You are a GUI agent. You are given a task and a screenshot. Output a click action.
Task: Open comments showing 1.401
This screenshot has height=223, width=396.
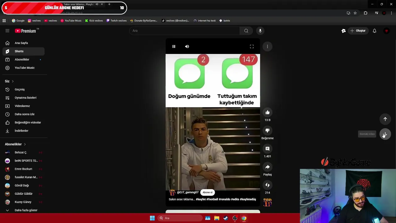click(267, 149)
